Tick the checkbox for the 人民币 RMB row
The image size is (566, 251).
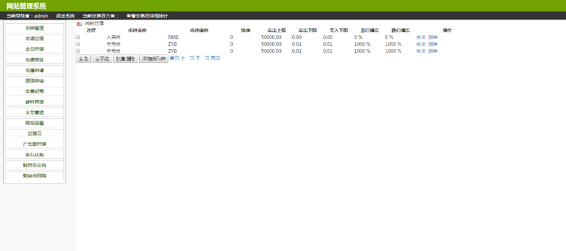point(77,37)
